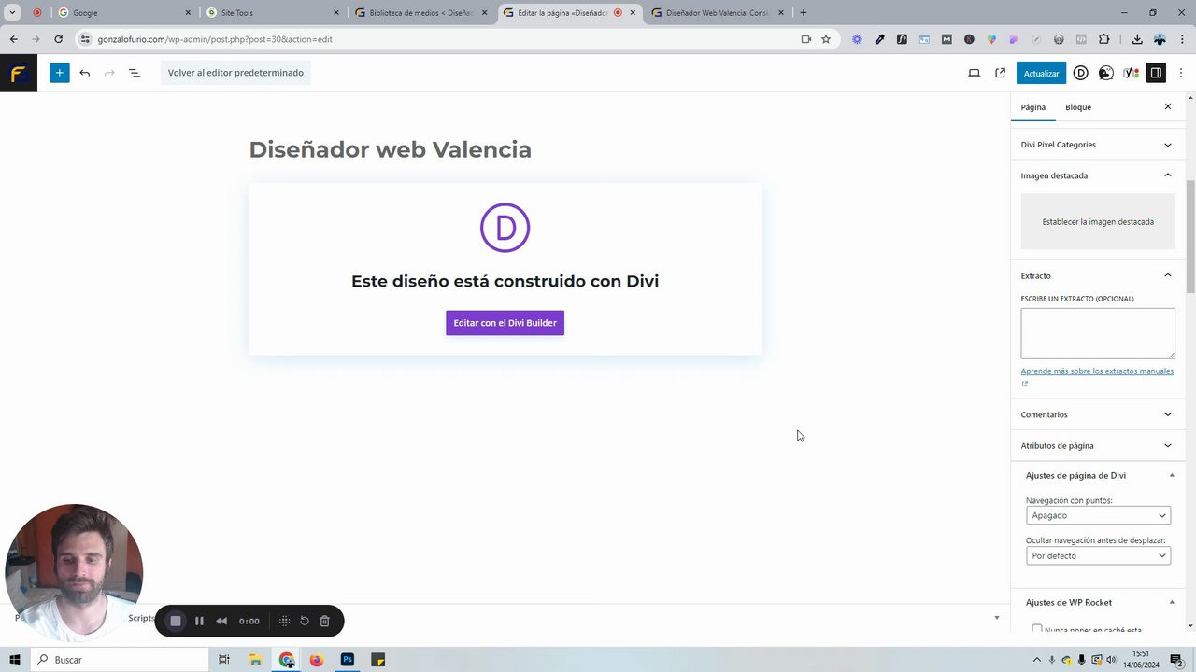Stop the screen recording

pos(175,621)
